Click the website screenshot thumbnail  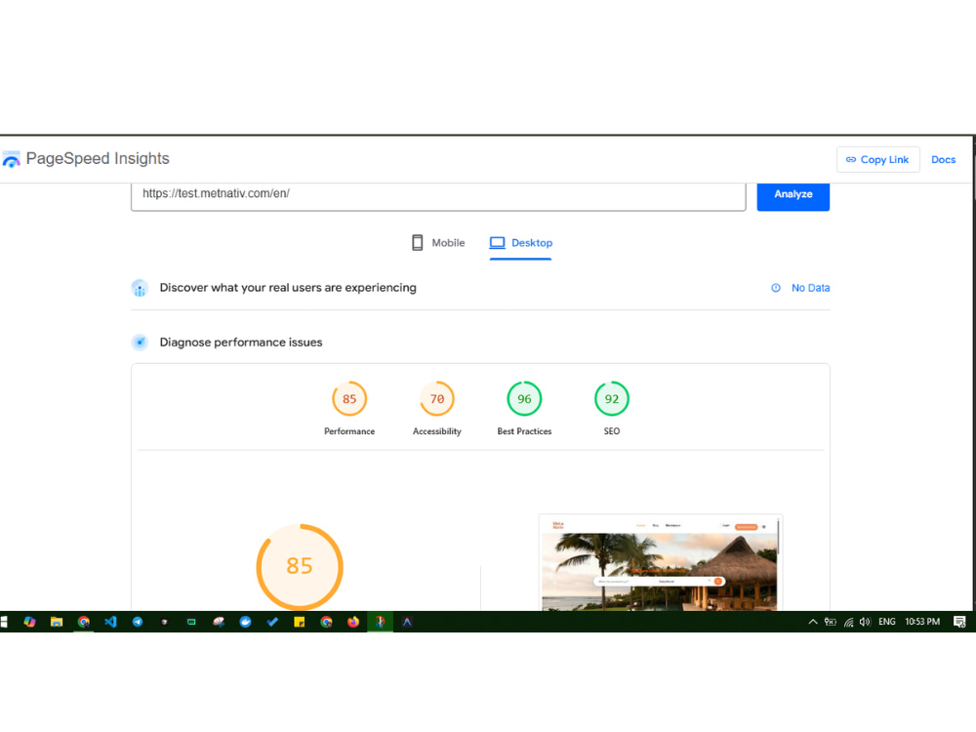click(660, 563)
